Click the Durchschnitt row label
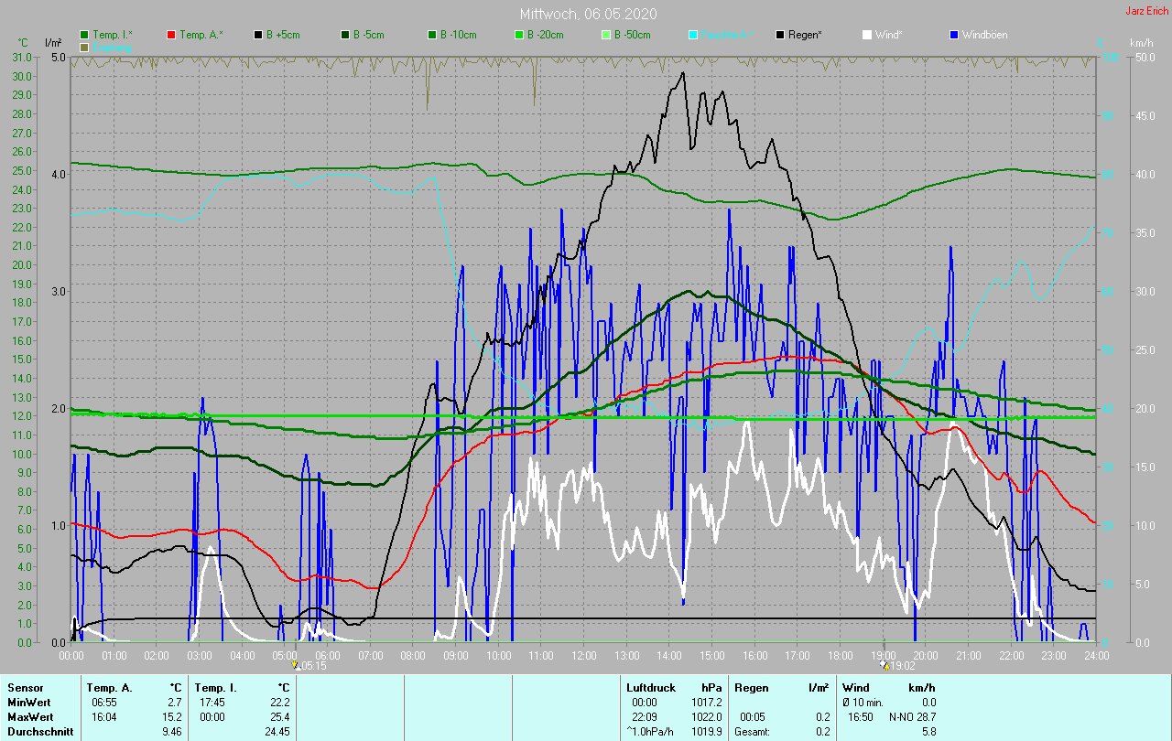Viewport: 1172px width, 741px height. pos(40,731)
